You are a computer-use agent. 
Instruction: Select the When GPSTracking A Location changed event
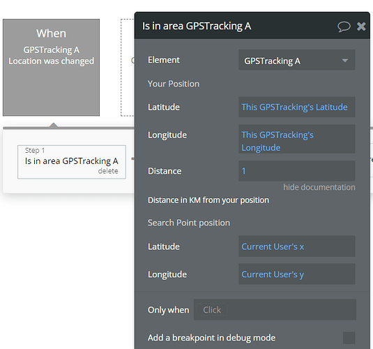coord(51,68)
